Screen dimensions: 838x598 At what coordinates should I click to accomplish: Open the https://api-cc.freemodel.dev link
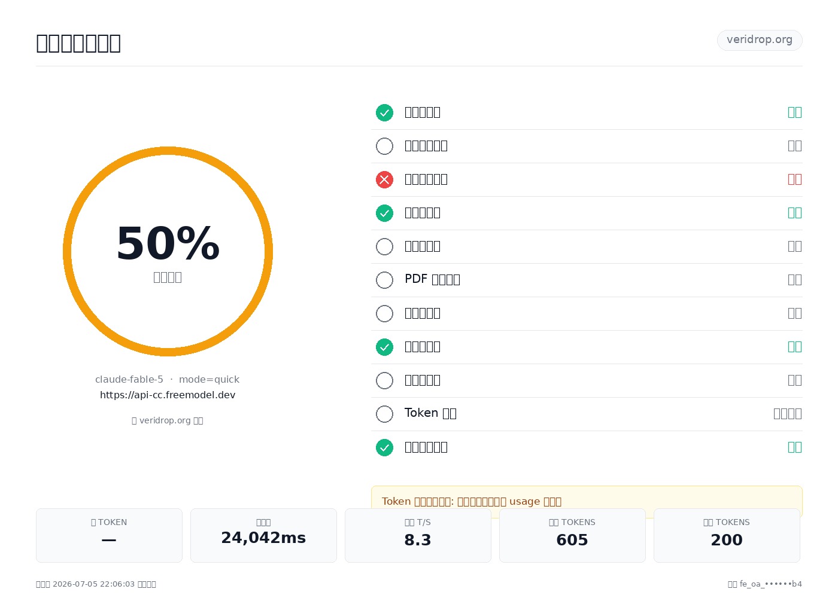tap(168, 395)
